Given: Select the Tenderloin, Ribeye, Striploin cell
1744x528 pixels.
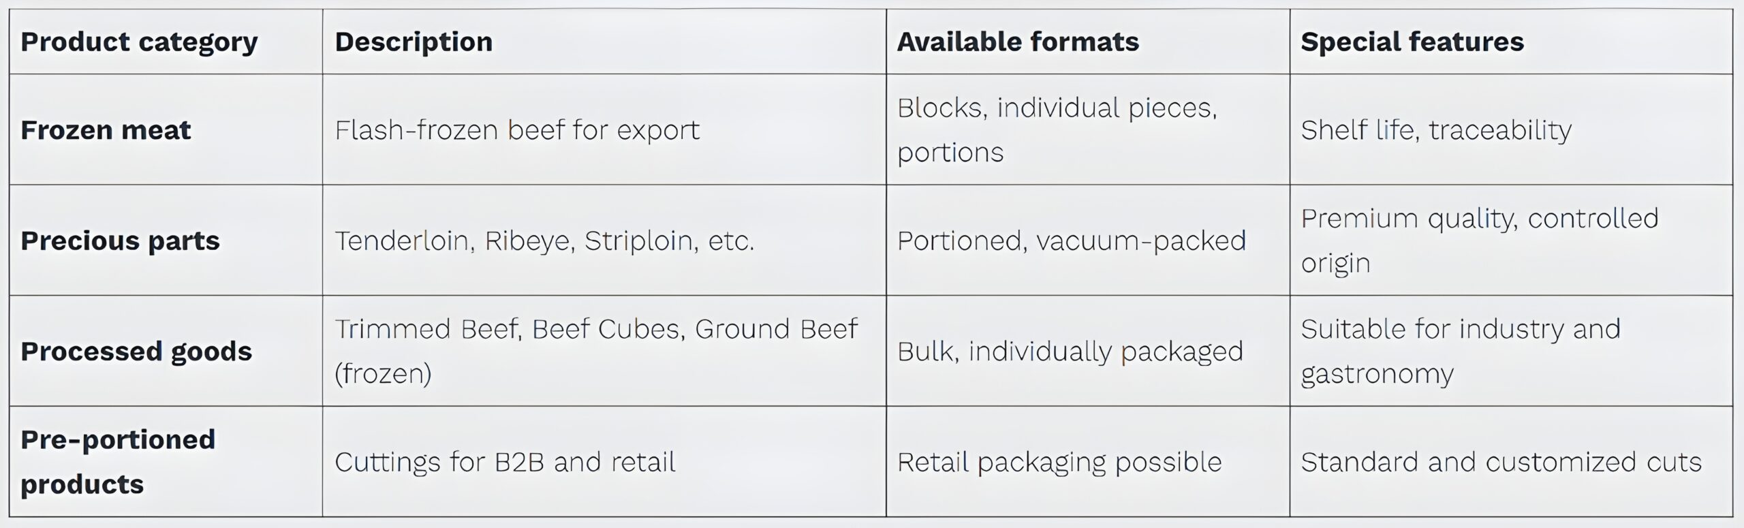Looking at the screenshot, I should click(544, 241).
